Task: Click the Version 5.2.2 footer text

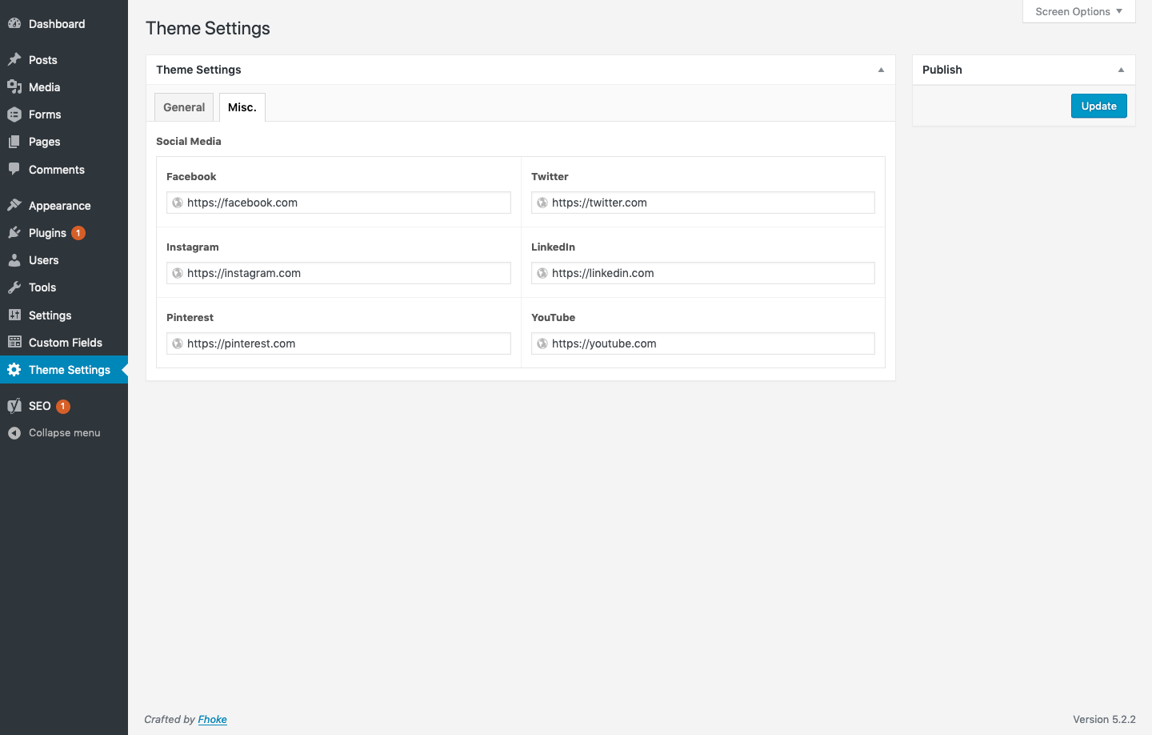Action: point(1104,719)
